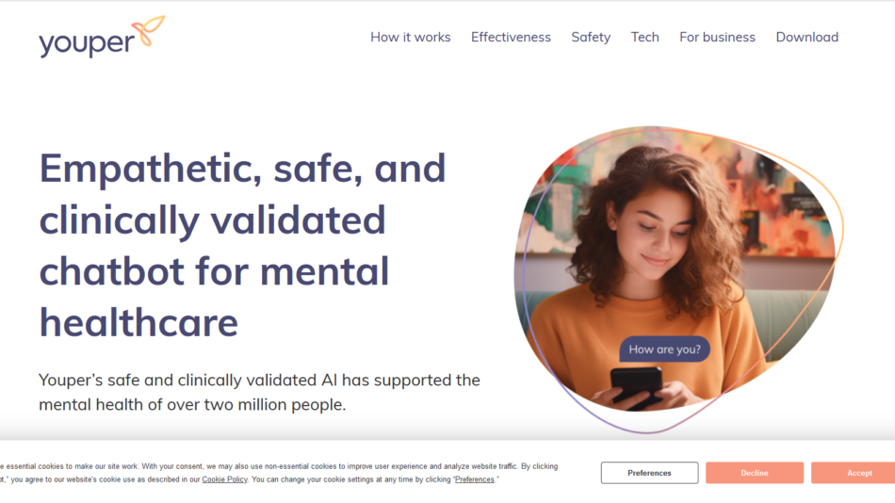The width and height of the screenshot is (895, 503).
Task: Accept cookies with the Accept button
Action: (857, 473)
